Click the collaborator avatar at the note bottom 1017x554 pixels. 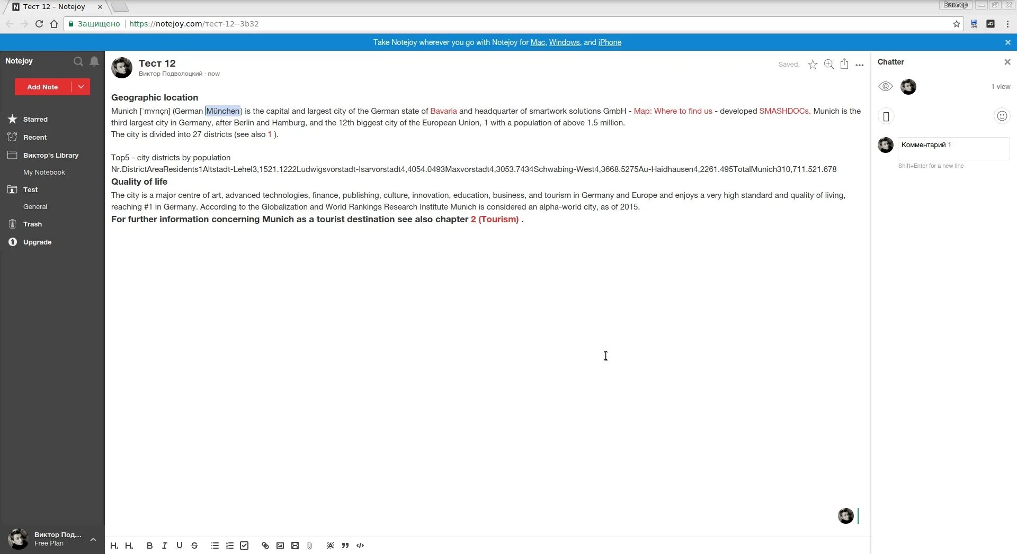pyautogui.click(x=845, y=516)
